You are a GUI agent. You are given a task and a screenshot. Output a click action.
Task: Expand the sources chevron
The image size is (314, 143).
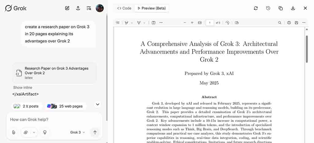tap(98, 104)
